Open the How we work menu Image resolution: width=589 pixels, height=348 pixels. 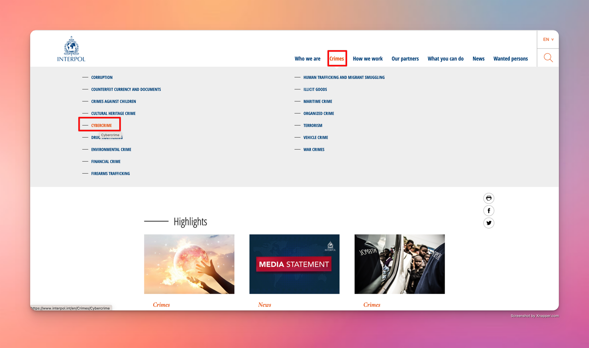pyautogui.click(x=368, y=59)
